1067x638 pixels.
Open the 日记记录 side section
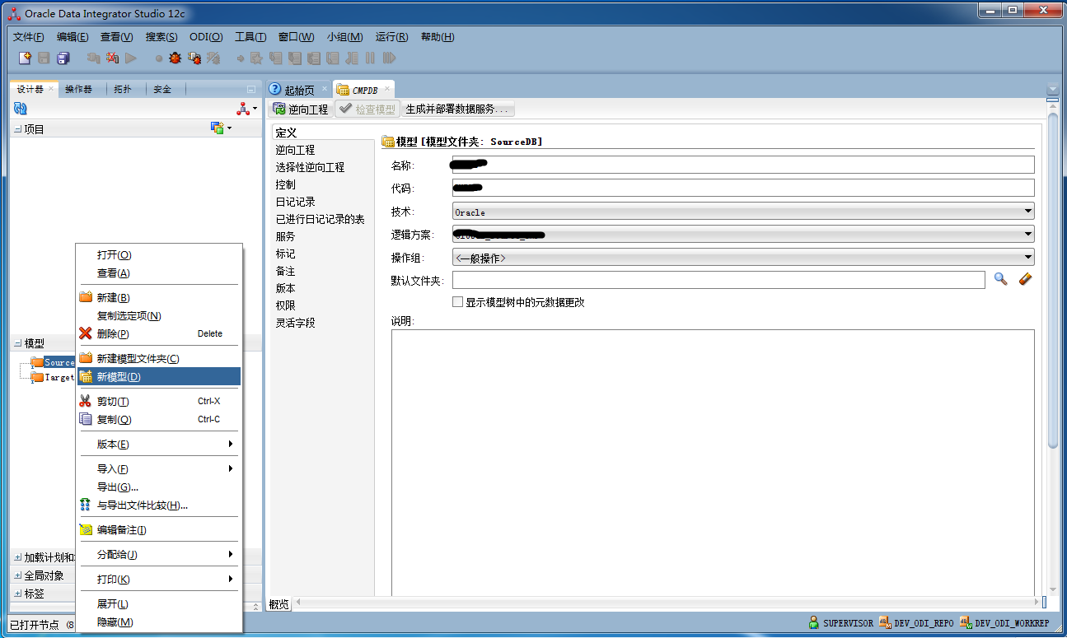click(x=295, y=202)
